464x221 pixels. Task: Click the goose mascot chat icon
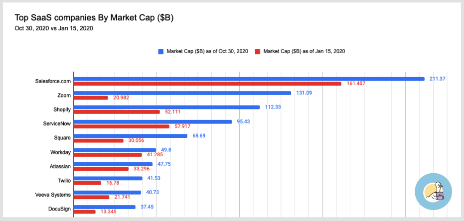click(x=433, y=192)
